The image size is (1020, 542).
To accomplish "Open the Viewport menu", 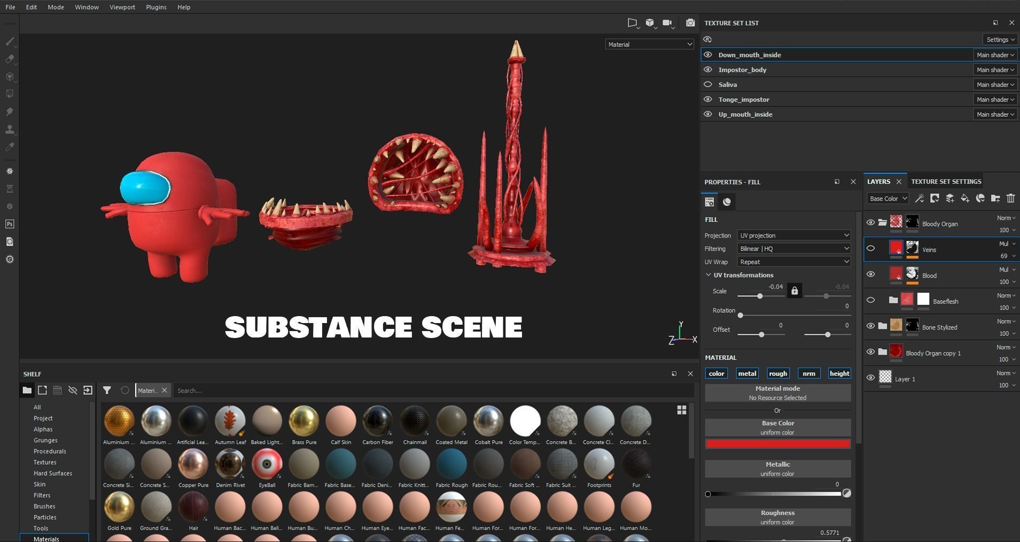I will click(122, 7).
